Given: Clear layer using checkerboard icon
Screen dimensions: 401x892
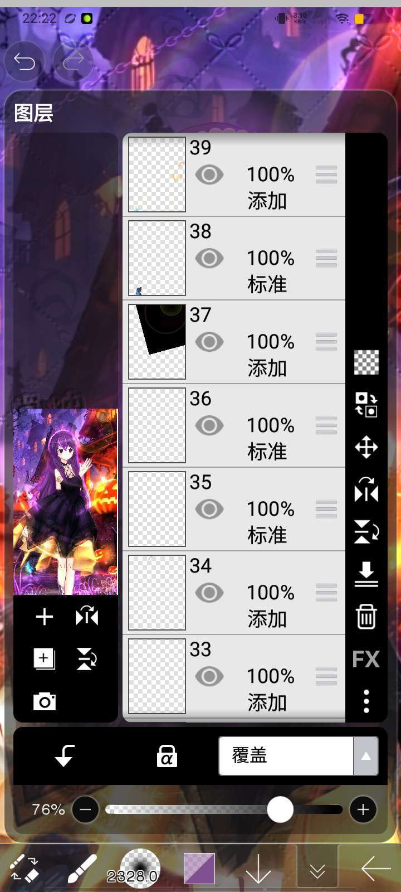Looking at the screenshot, I should pyautogui.click(x=366, y=362).
